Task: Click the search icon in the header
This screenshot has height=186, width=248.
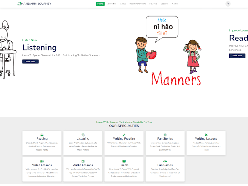Action: (228, 4)
